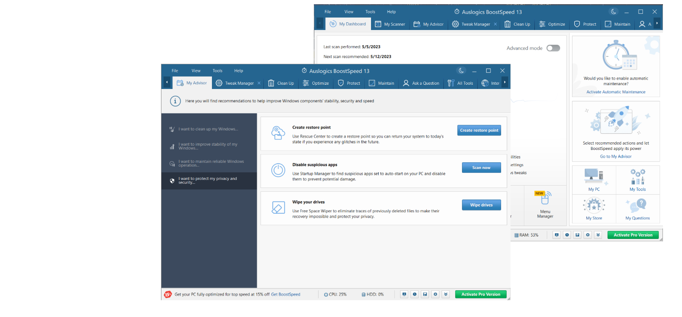The image size is (682, 317).
Task: Click the RAM: 53% status indicator
Action: (527, 235)
